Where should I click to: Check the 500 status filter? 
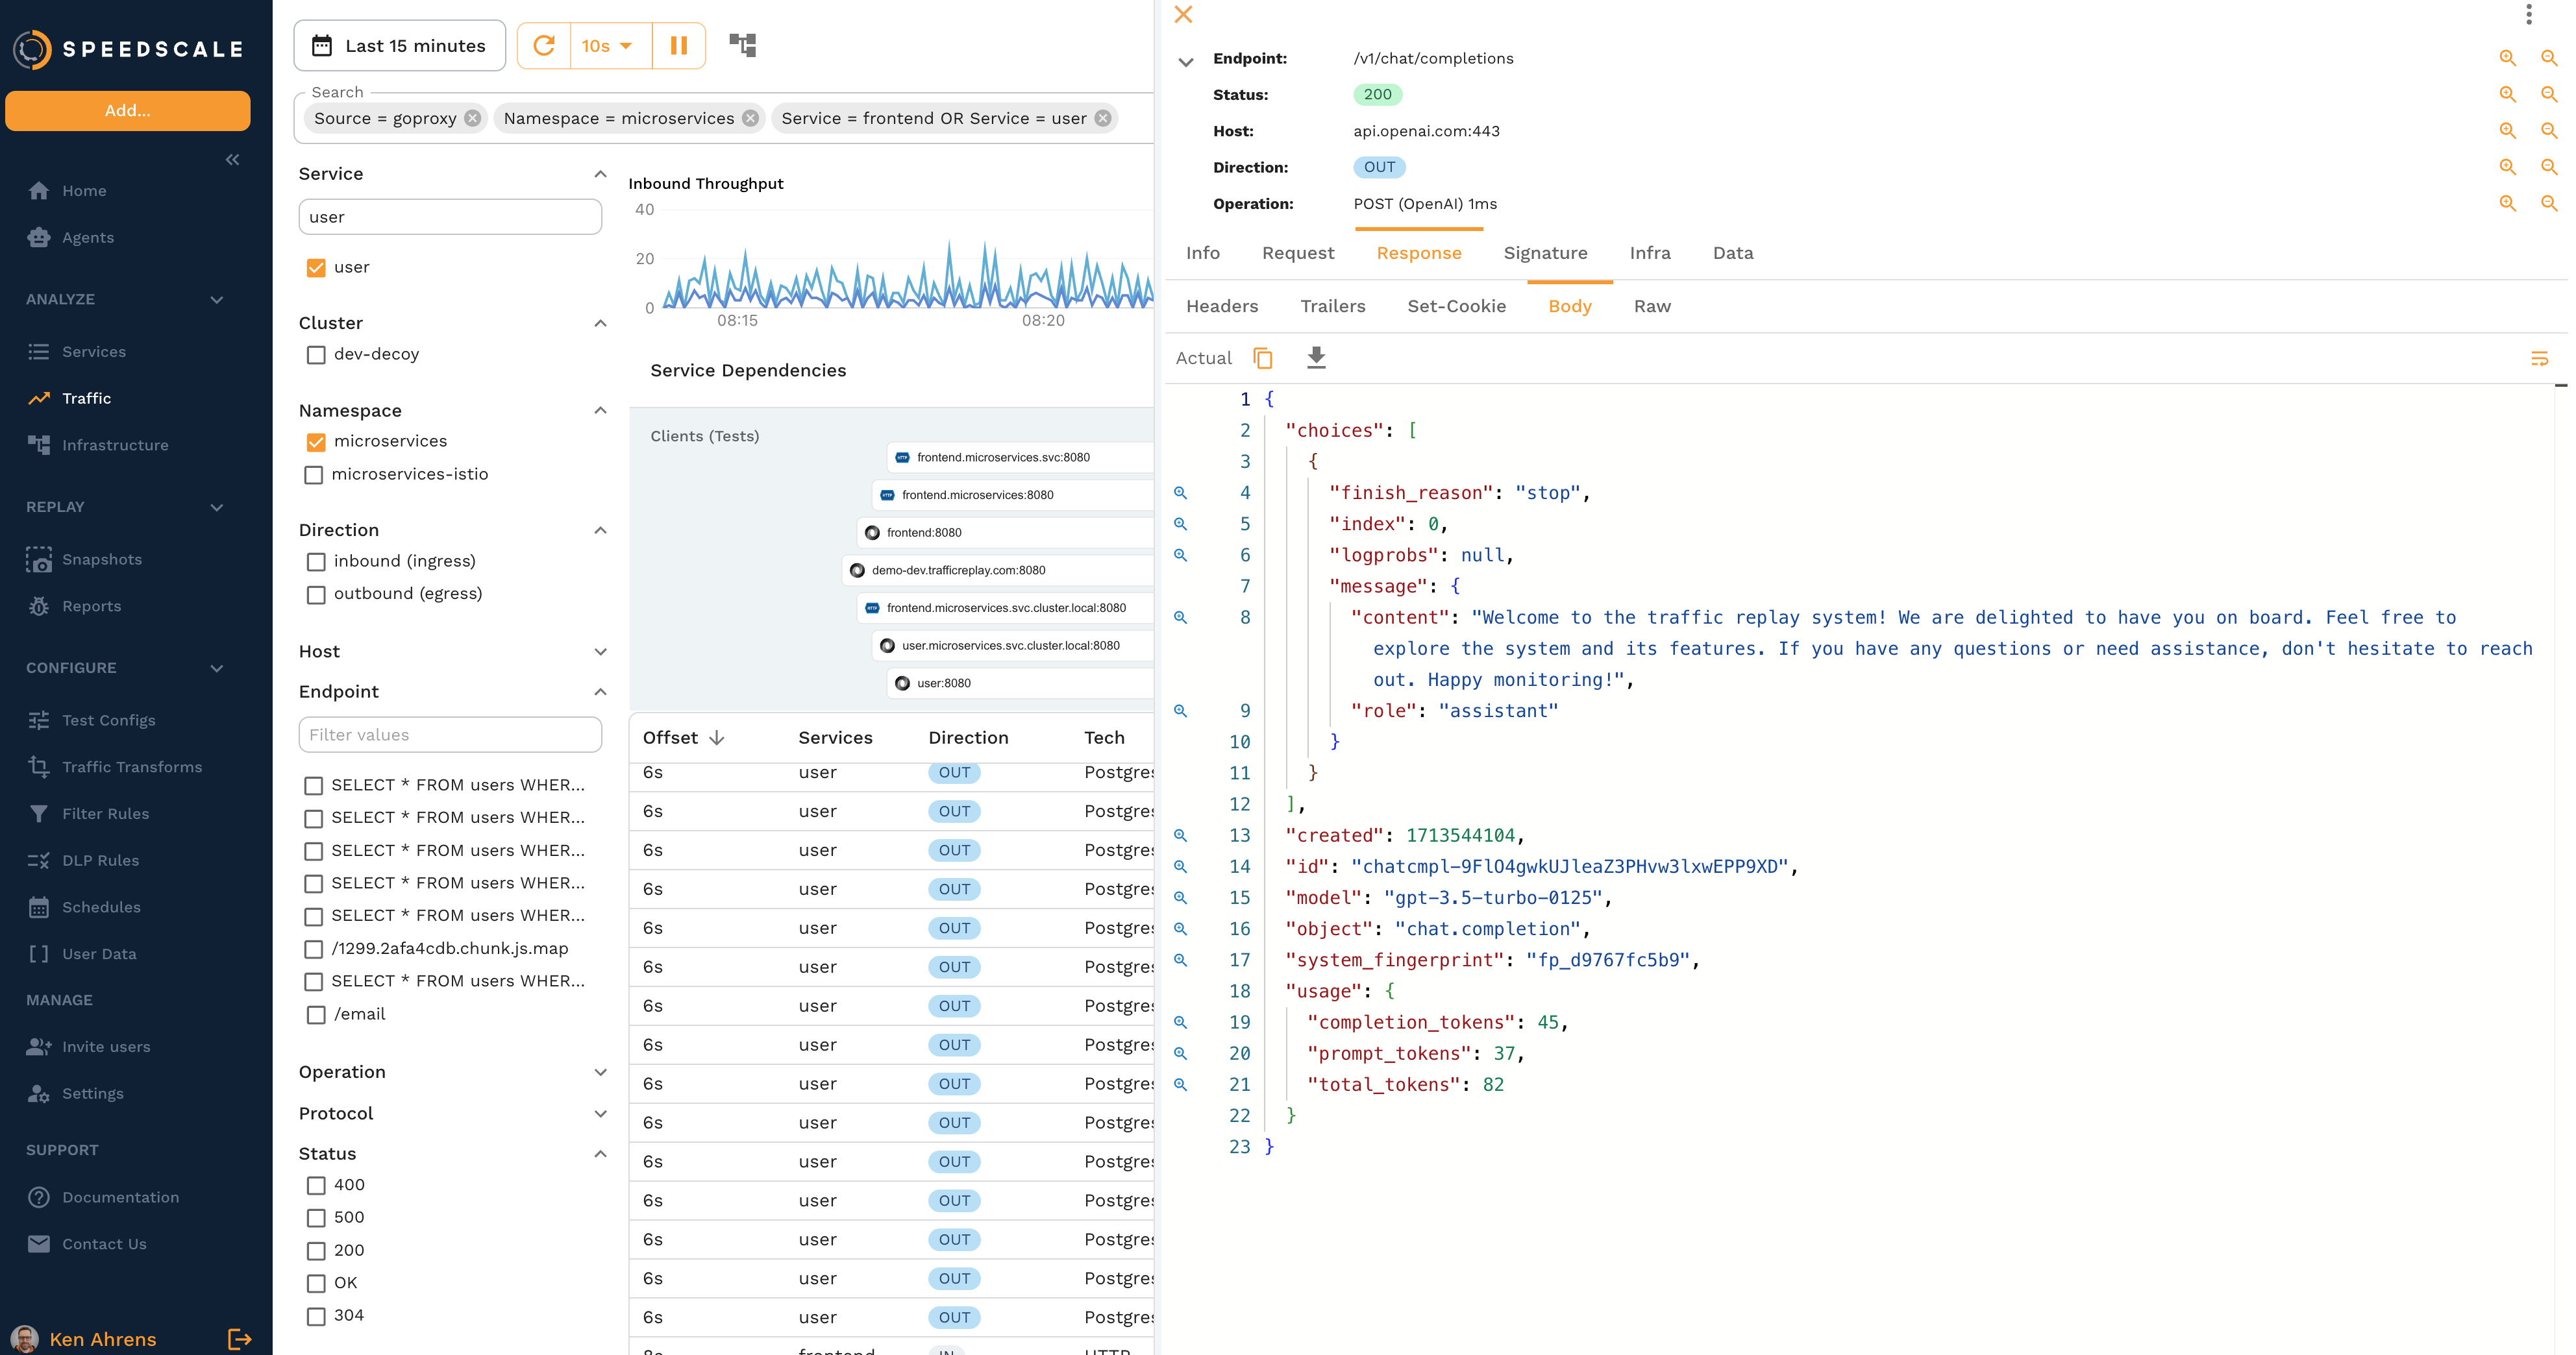click(316, 1218)
